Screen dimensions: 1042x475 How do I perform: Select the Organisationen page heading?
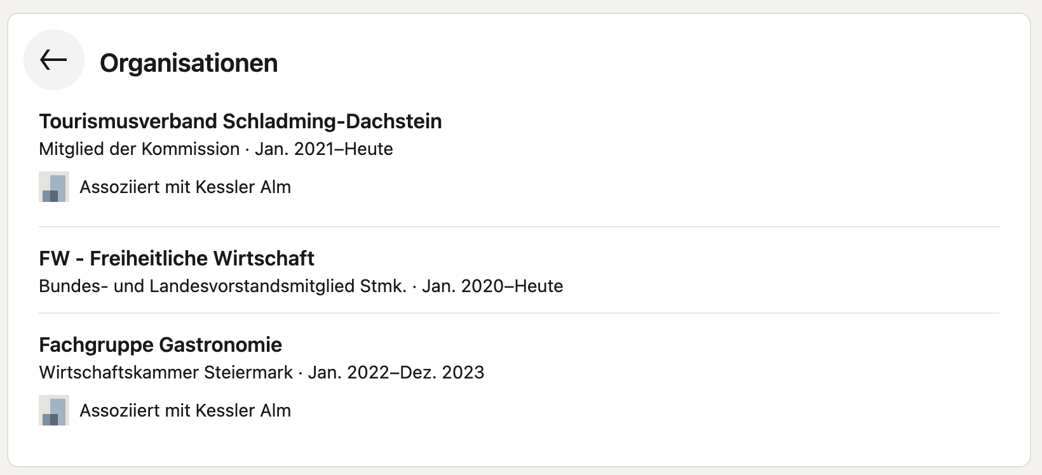(189, 63)
